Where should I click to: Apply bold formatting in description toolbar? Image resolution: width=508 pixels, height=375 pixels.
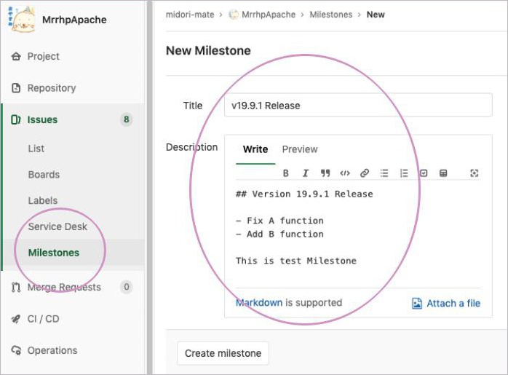(x=286, y=173)
